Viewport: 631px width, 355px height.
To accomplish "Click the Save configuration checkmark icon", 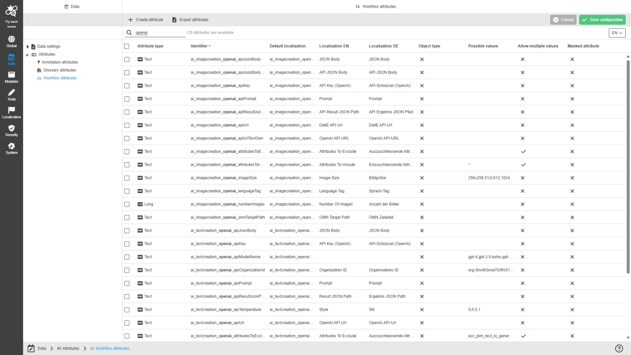I will click(x=585, y=20).
